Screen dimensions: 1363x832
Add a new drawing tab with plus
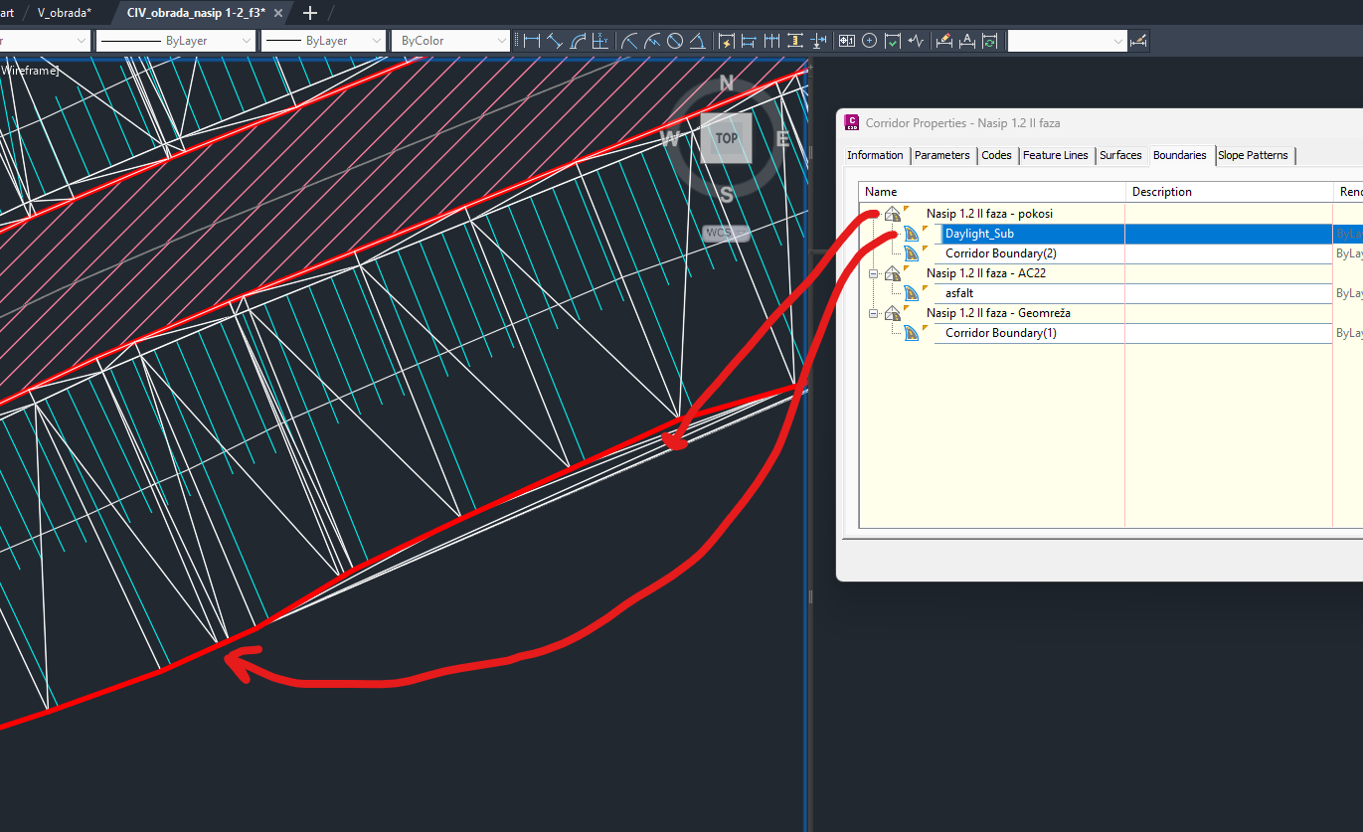coord(310,13)
